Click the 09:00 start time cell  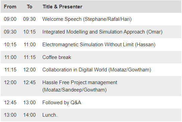click(x=10, y=19)
